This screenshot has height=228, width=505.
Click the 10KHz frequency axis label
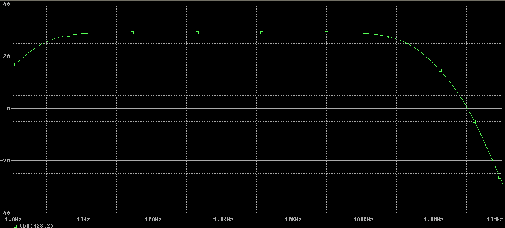click(x=293, y=220)
